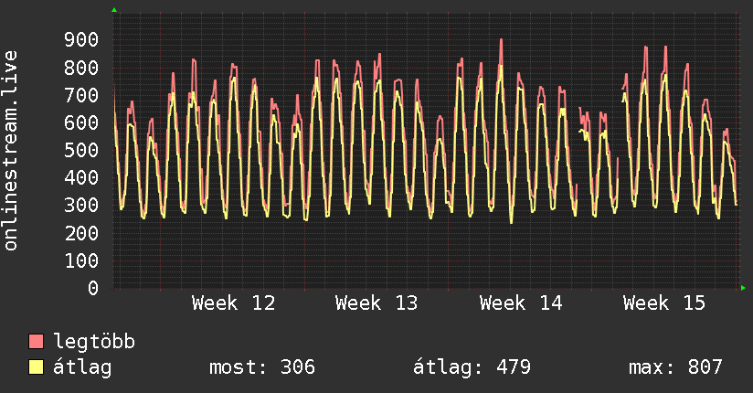The image size is (753, 393).
Task: Click the Week 12 axis label
Action: (233, 303)
